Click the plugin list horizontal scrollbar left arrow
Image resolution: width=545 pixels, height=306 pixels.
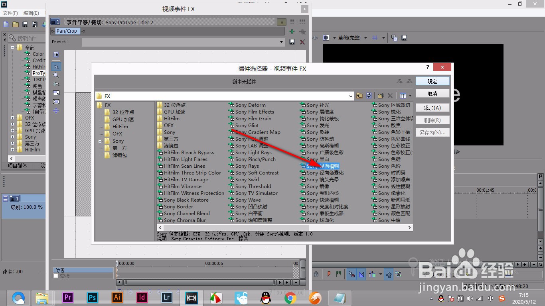point(160,228)
